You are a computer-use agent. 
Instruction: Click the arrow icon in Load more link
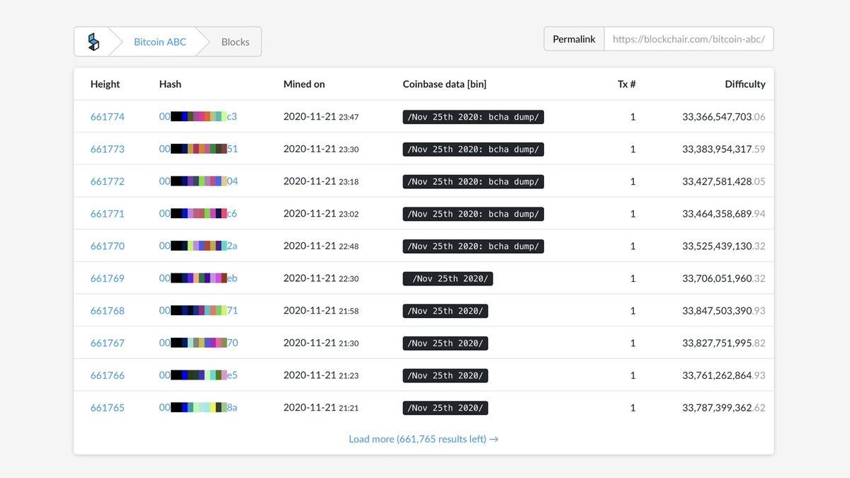point(494,439)
